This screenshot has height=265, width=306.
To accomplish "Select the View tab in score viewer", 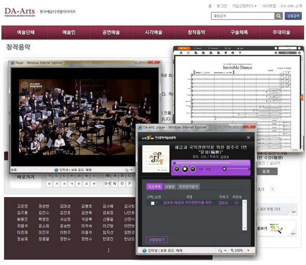I will [184, 48].
